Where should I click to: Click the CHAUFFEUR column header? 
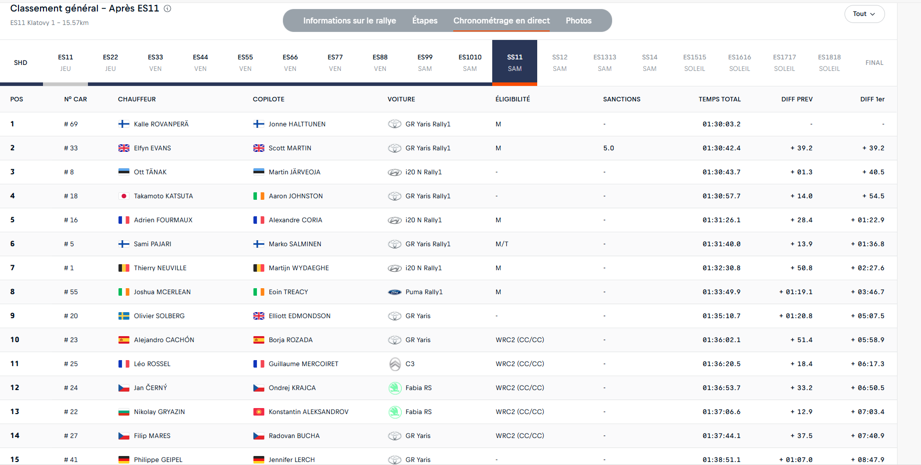[137, 99]
